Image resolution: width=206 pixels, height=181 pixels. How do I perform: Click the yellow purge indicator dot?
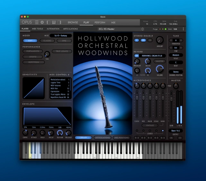[x=163, y=29]
